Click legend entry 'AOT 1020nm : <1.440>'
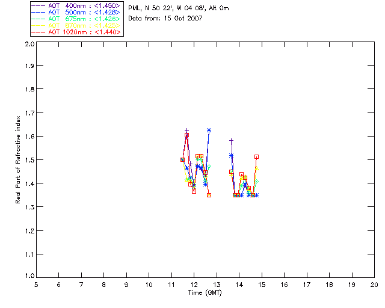 click(x=76, y=32)
